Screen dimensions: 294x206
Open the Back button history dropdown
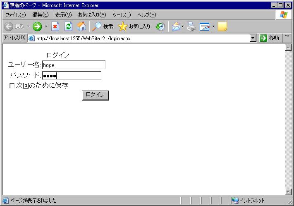(29, 26)
